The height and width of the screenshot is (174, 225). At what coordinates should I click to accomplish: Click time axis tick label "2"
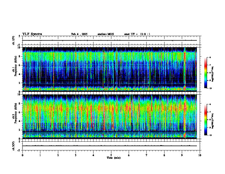coord(58,155)
